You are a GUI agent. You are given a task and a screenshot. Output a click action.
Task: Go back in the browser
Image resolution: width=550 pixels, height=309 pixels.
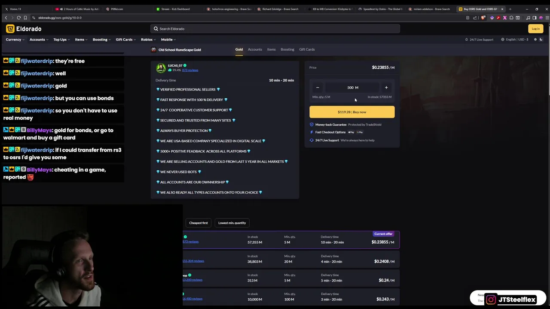6,18
